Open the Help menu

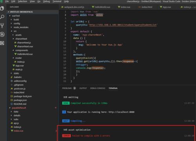(66, 2)
